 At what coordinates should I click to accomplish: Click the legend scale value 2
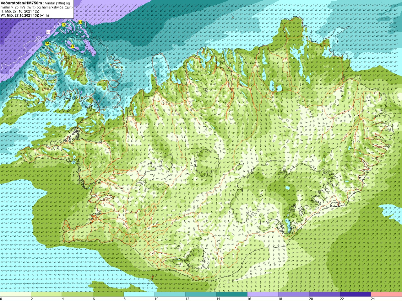(x=32, y=299)
